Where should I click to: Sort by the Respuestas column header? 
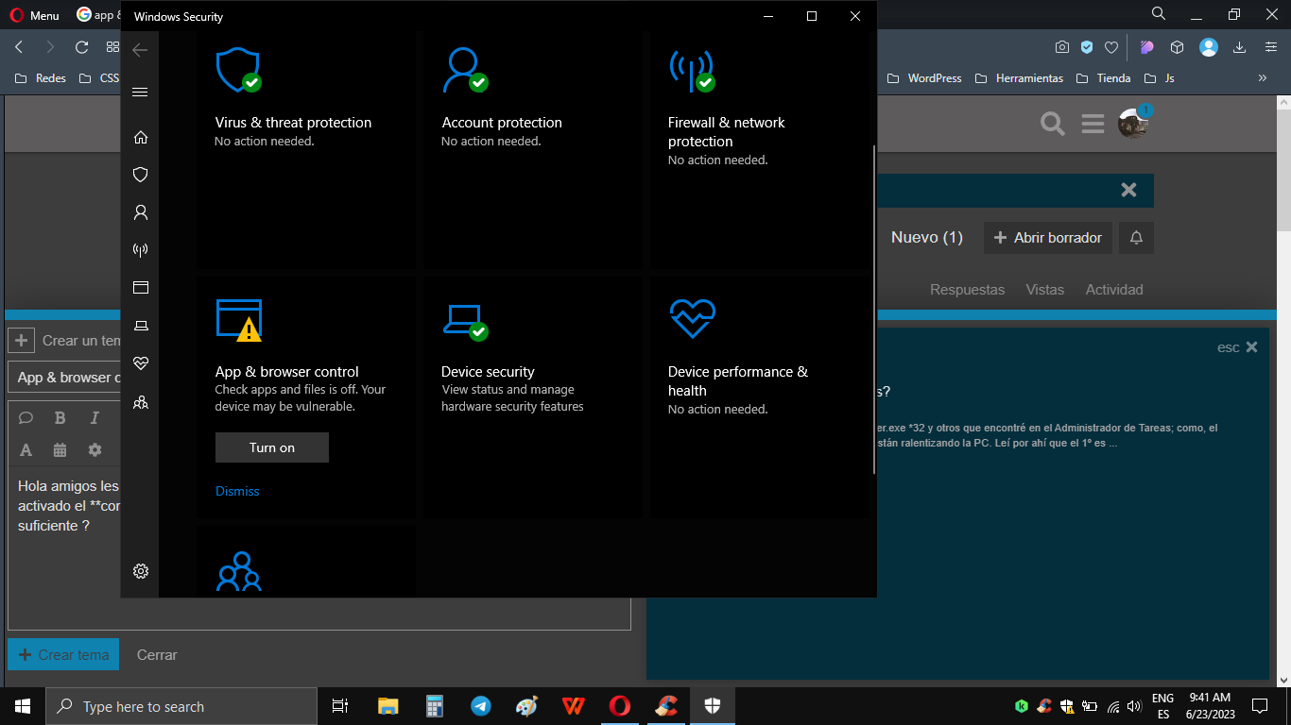[967, 290]
